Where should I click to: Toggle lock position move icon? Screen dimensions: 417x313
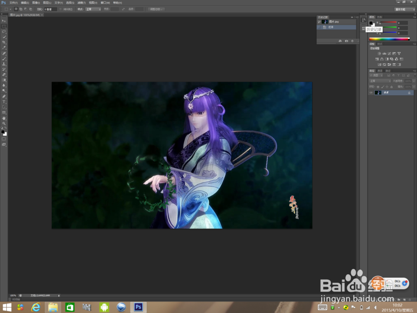pyautogui.click(x=387, y=87)
